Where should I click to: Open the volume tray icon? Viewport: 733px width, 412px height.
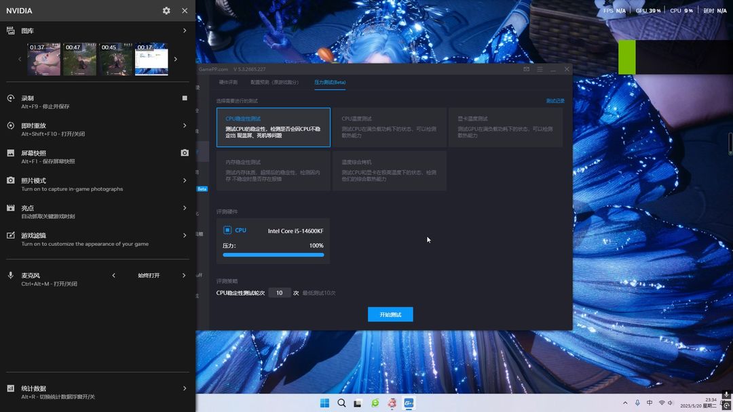[x=671, y=403]
